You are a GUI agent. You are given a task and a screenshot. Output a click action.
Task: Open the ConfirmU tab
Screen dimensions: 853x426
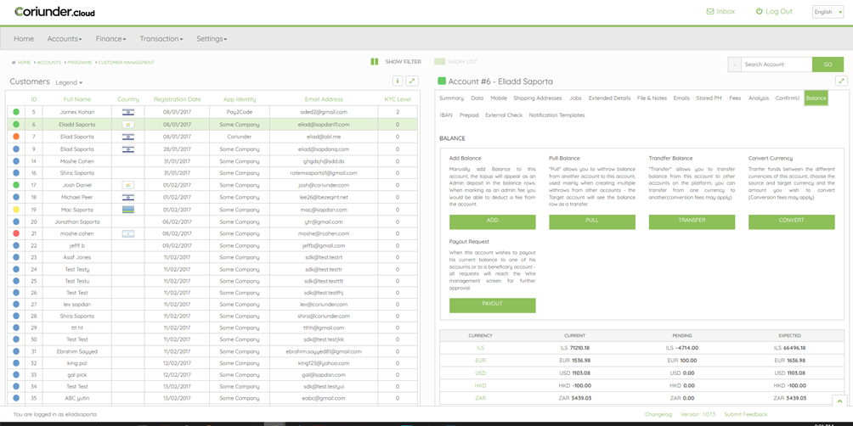(x=788, y=98)
